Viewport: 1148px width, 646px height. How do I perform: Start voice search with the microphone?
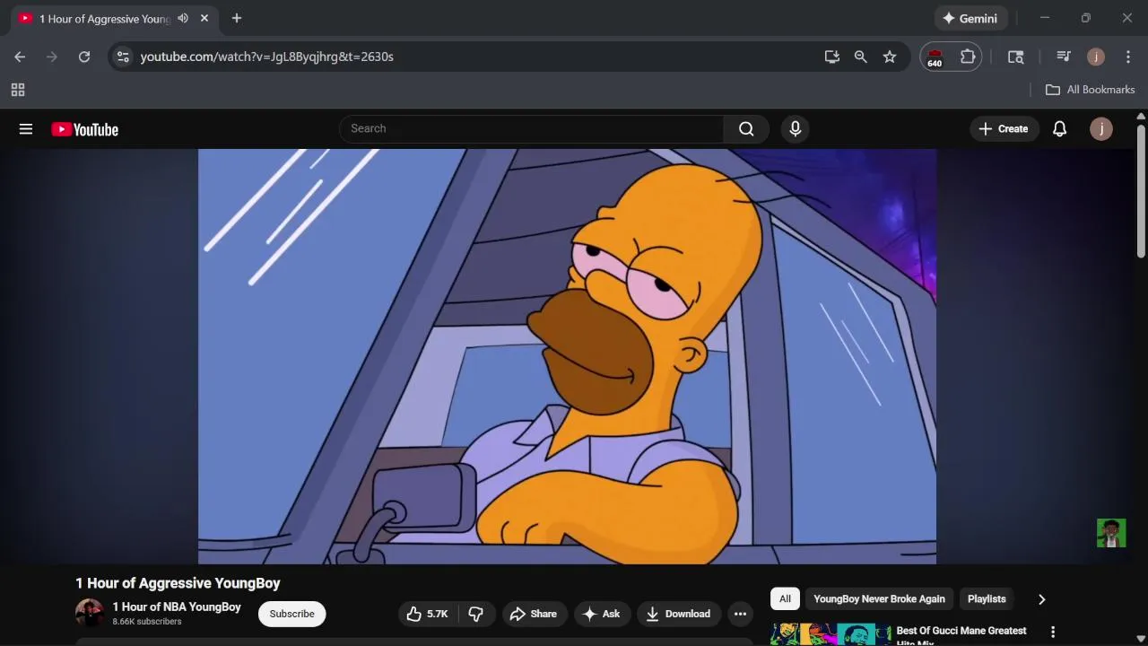point(795,129)
